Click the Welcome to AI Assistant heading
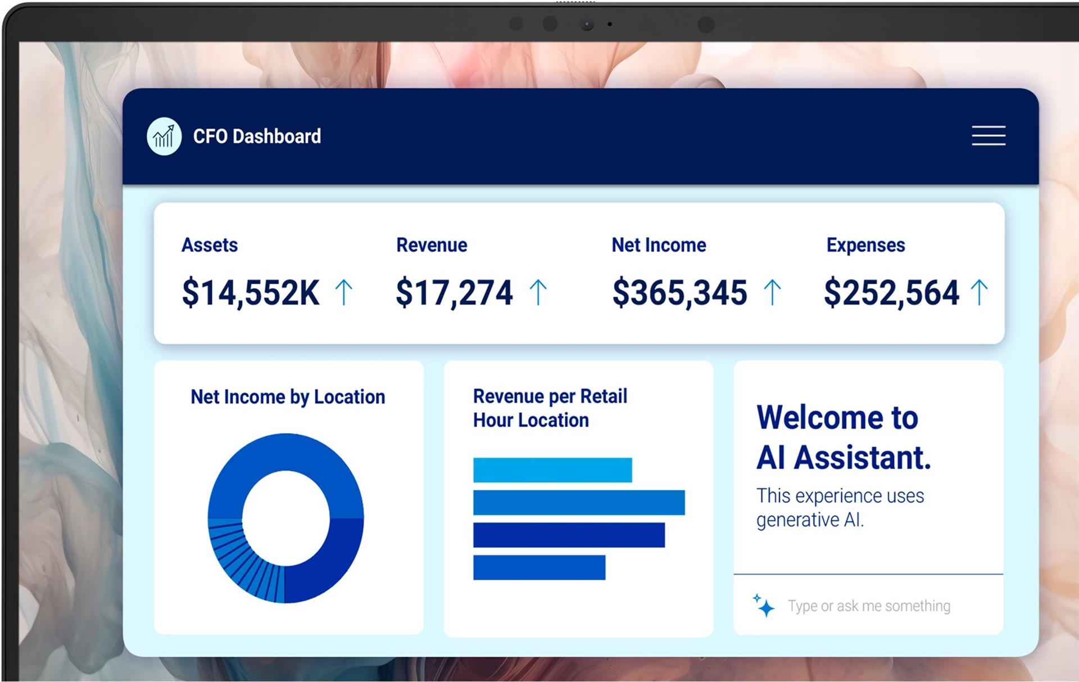The image size is (1079, 682). click(842, 437)
